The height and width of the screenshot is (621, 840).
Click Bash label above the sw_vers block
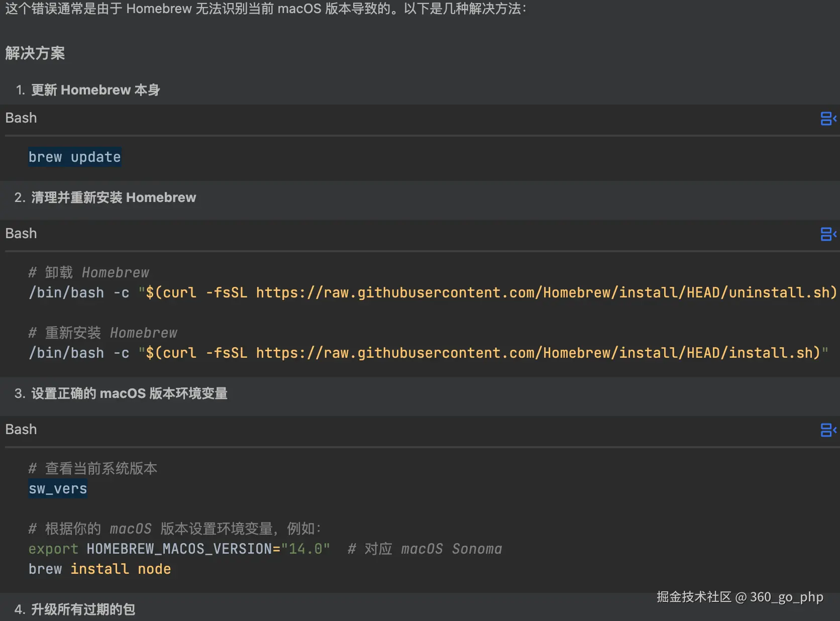[21, 430]
